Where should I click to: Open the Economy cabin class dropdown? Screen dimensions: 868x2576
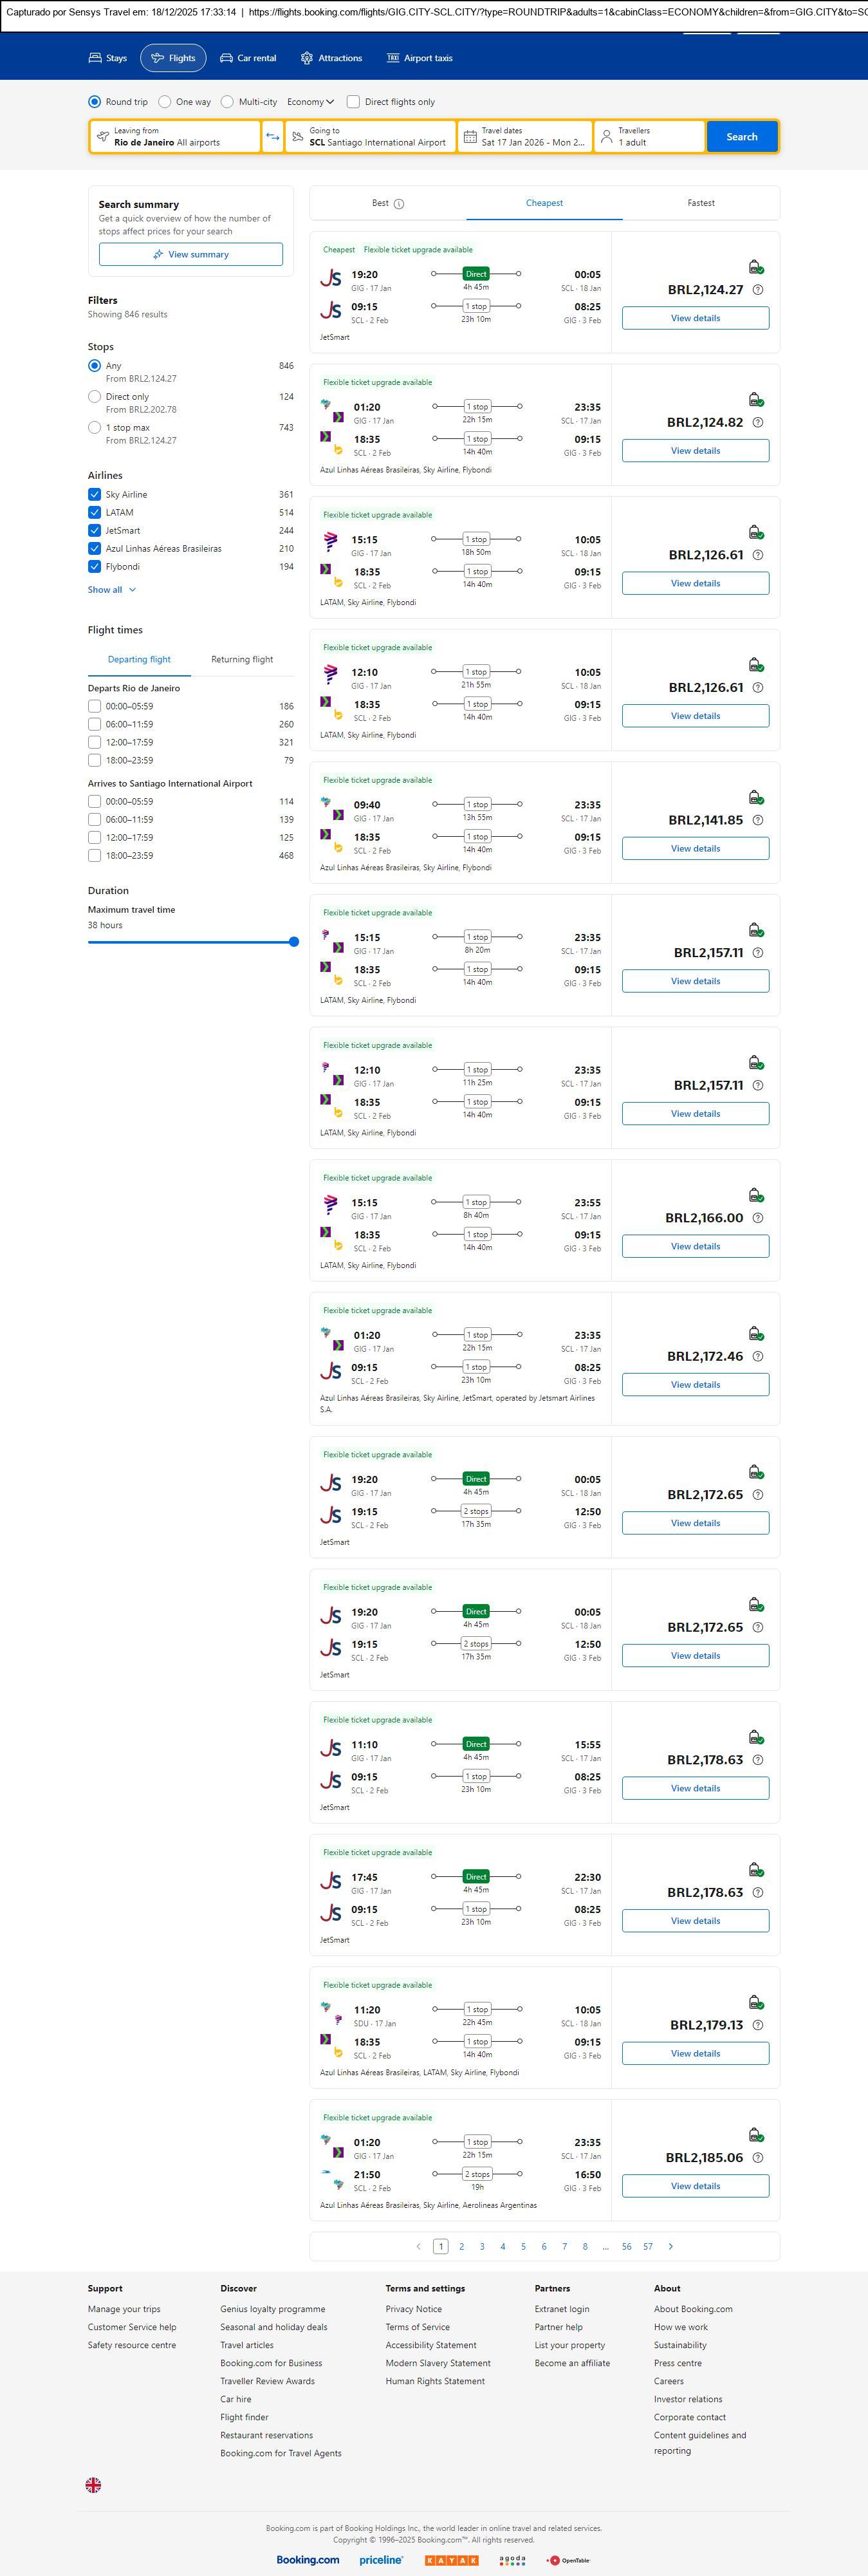(x=310, y=102)
